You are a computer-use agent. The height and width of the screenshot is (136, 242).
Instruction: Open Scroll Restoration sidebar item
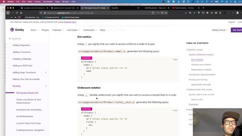coord(25,116)
